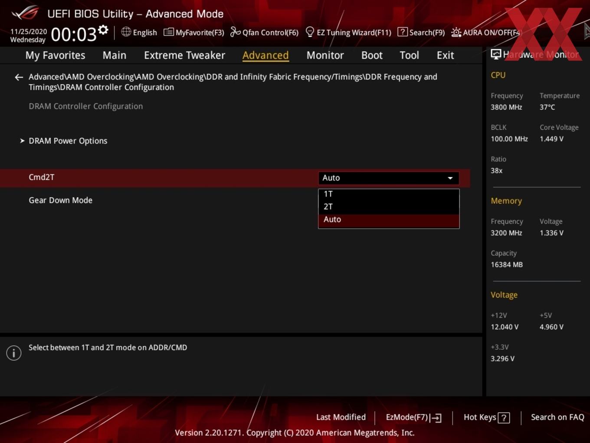Click the date 11/25/2020 Wednesday

[x=28, y=36]
